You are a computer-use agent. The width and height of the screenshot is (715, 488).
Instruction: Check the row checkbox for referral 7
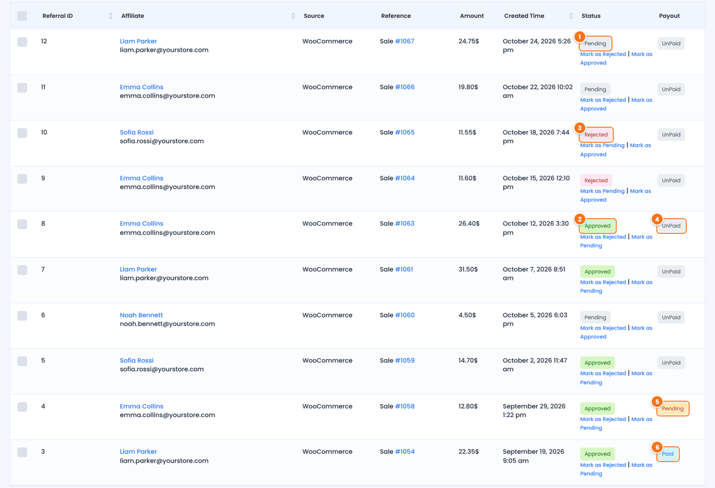22,270
